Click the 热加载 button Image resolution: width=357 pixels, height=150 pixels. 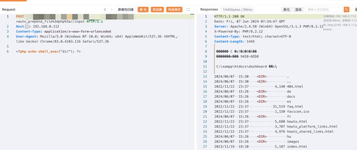pyautogui.click(x=157, y=10)
